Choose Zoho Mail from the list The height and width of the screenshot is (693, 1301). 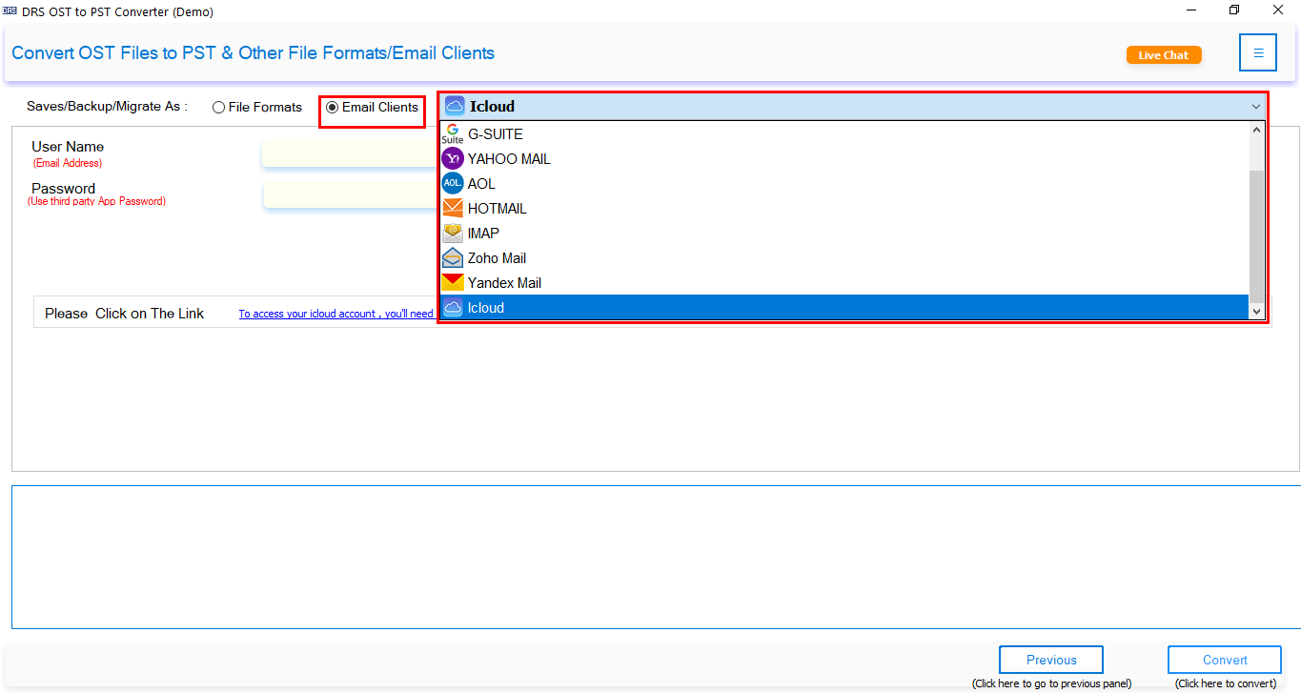click(x=844, y=258)
